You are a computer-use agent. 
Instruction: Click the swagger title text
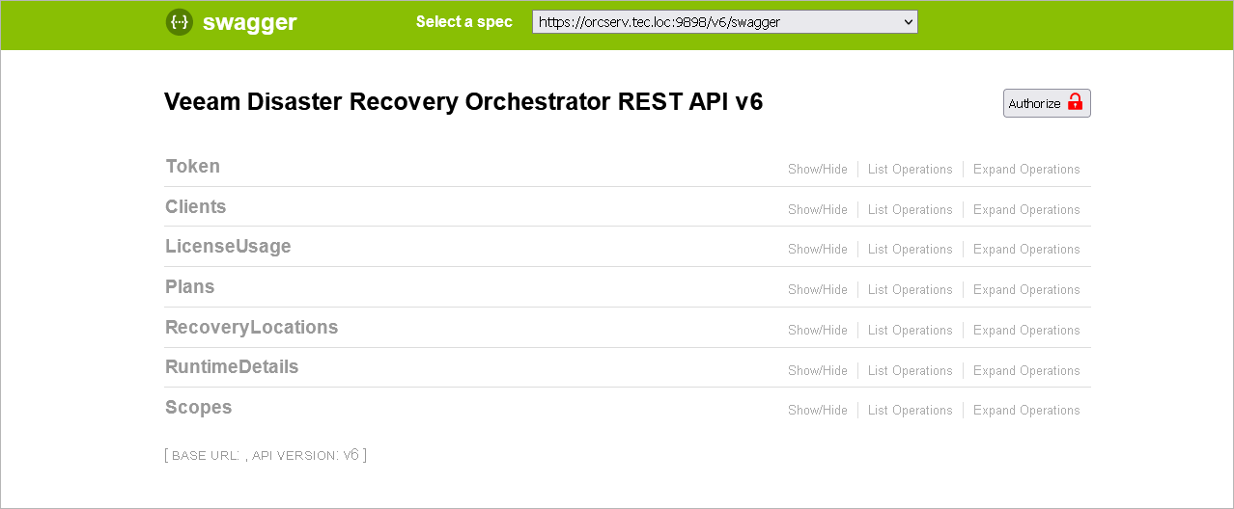click(250, 23)
